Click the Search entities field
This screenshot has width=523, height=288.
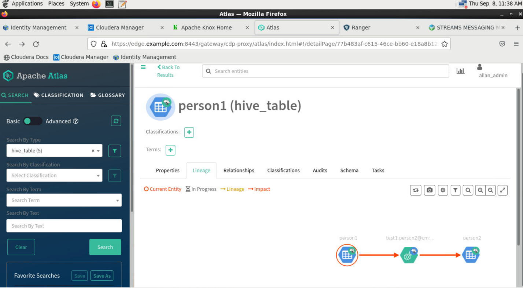coord(325,71)
